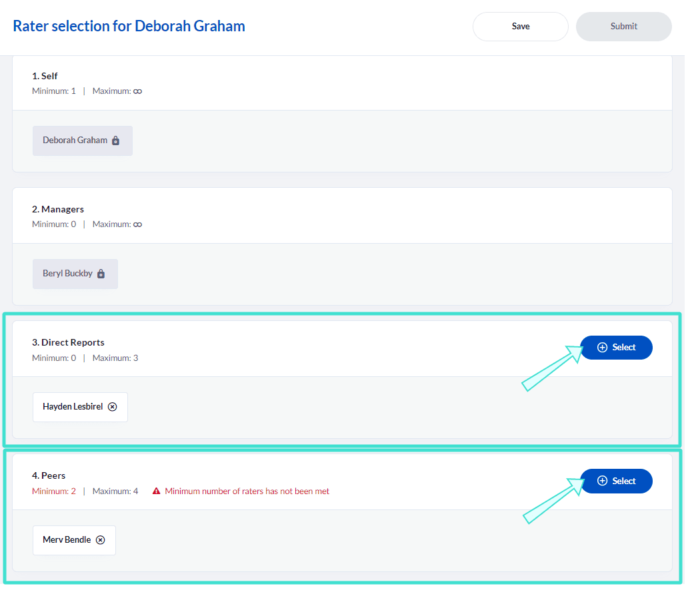Click the Maximum: 4 text in Peers

pyautogui.click(x=115, y=491)
